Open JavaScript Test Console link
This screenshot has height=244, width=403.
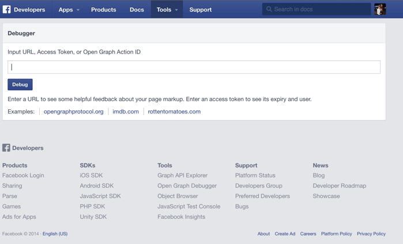pyautogui.click(x=189, y=206)
